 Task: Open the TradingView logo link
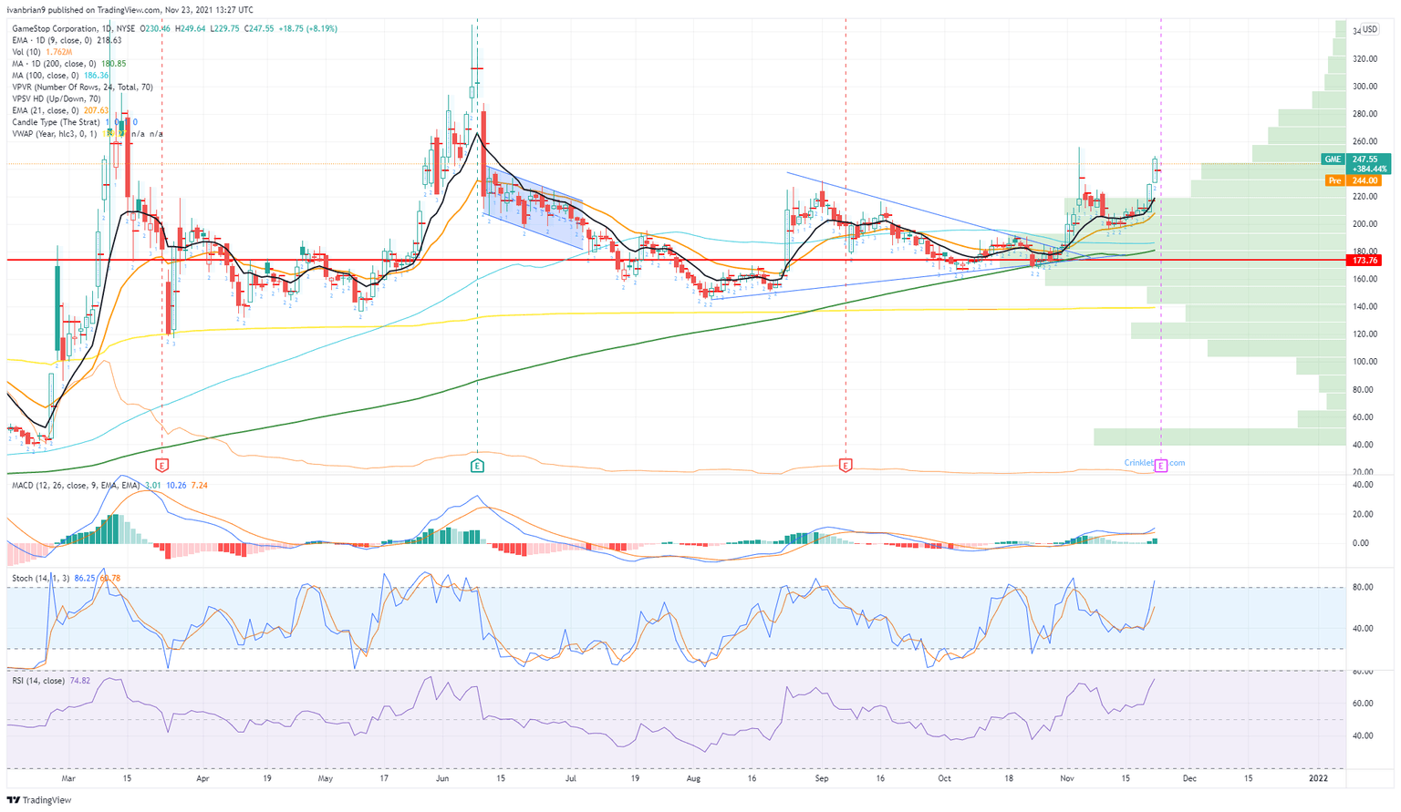coord(39,800)
